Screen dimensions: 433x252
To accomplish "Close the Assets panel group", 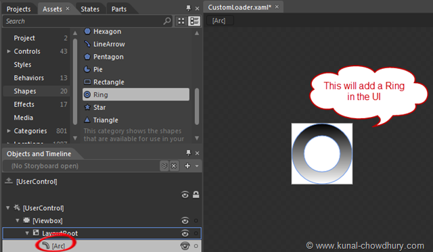I will click(x=197, y=9).
